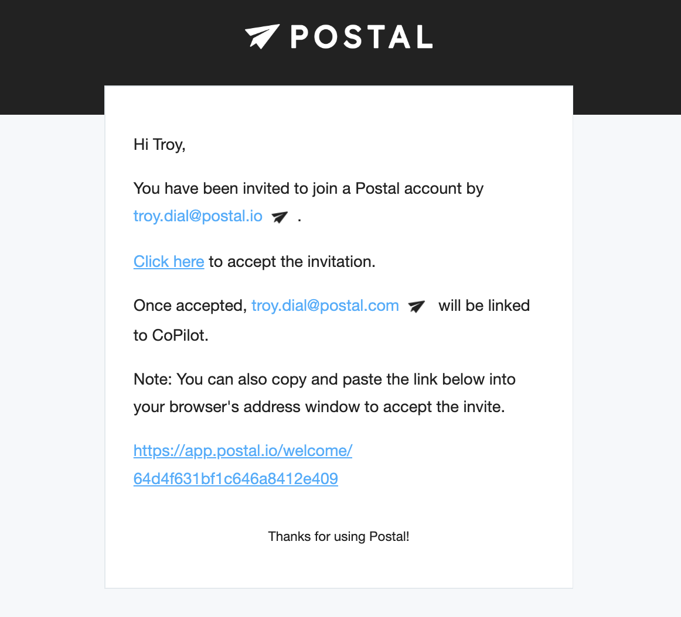681x617 pixels.
Task: Click the "Hi Troy," greeting text
Action: [x=159, y=145]
